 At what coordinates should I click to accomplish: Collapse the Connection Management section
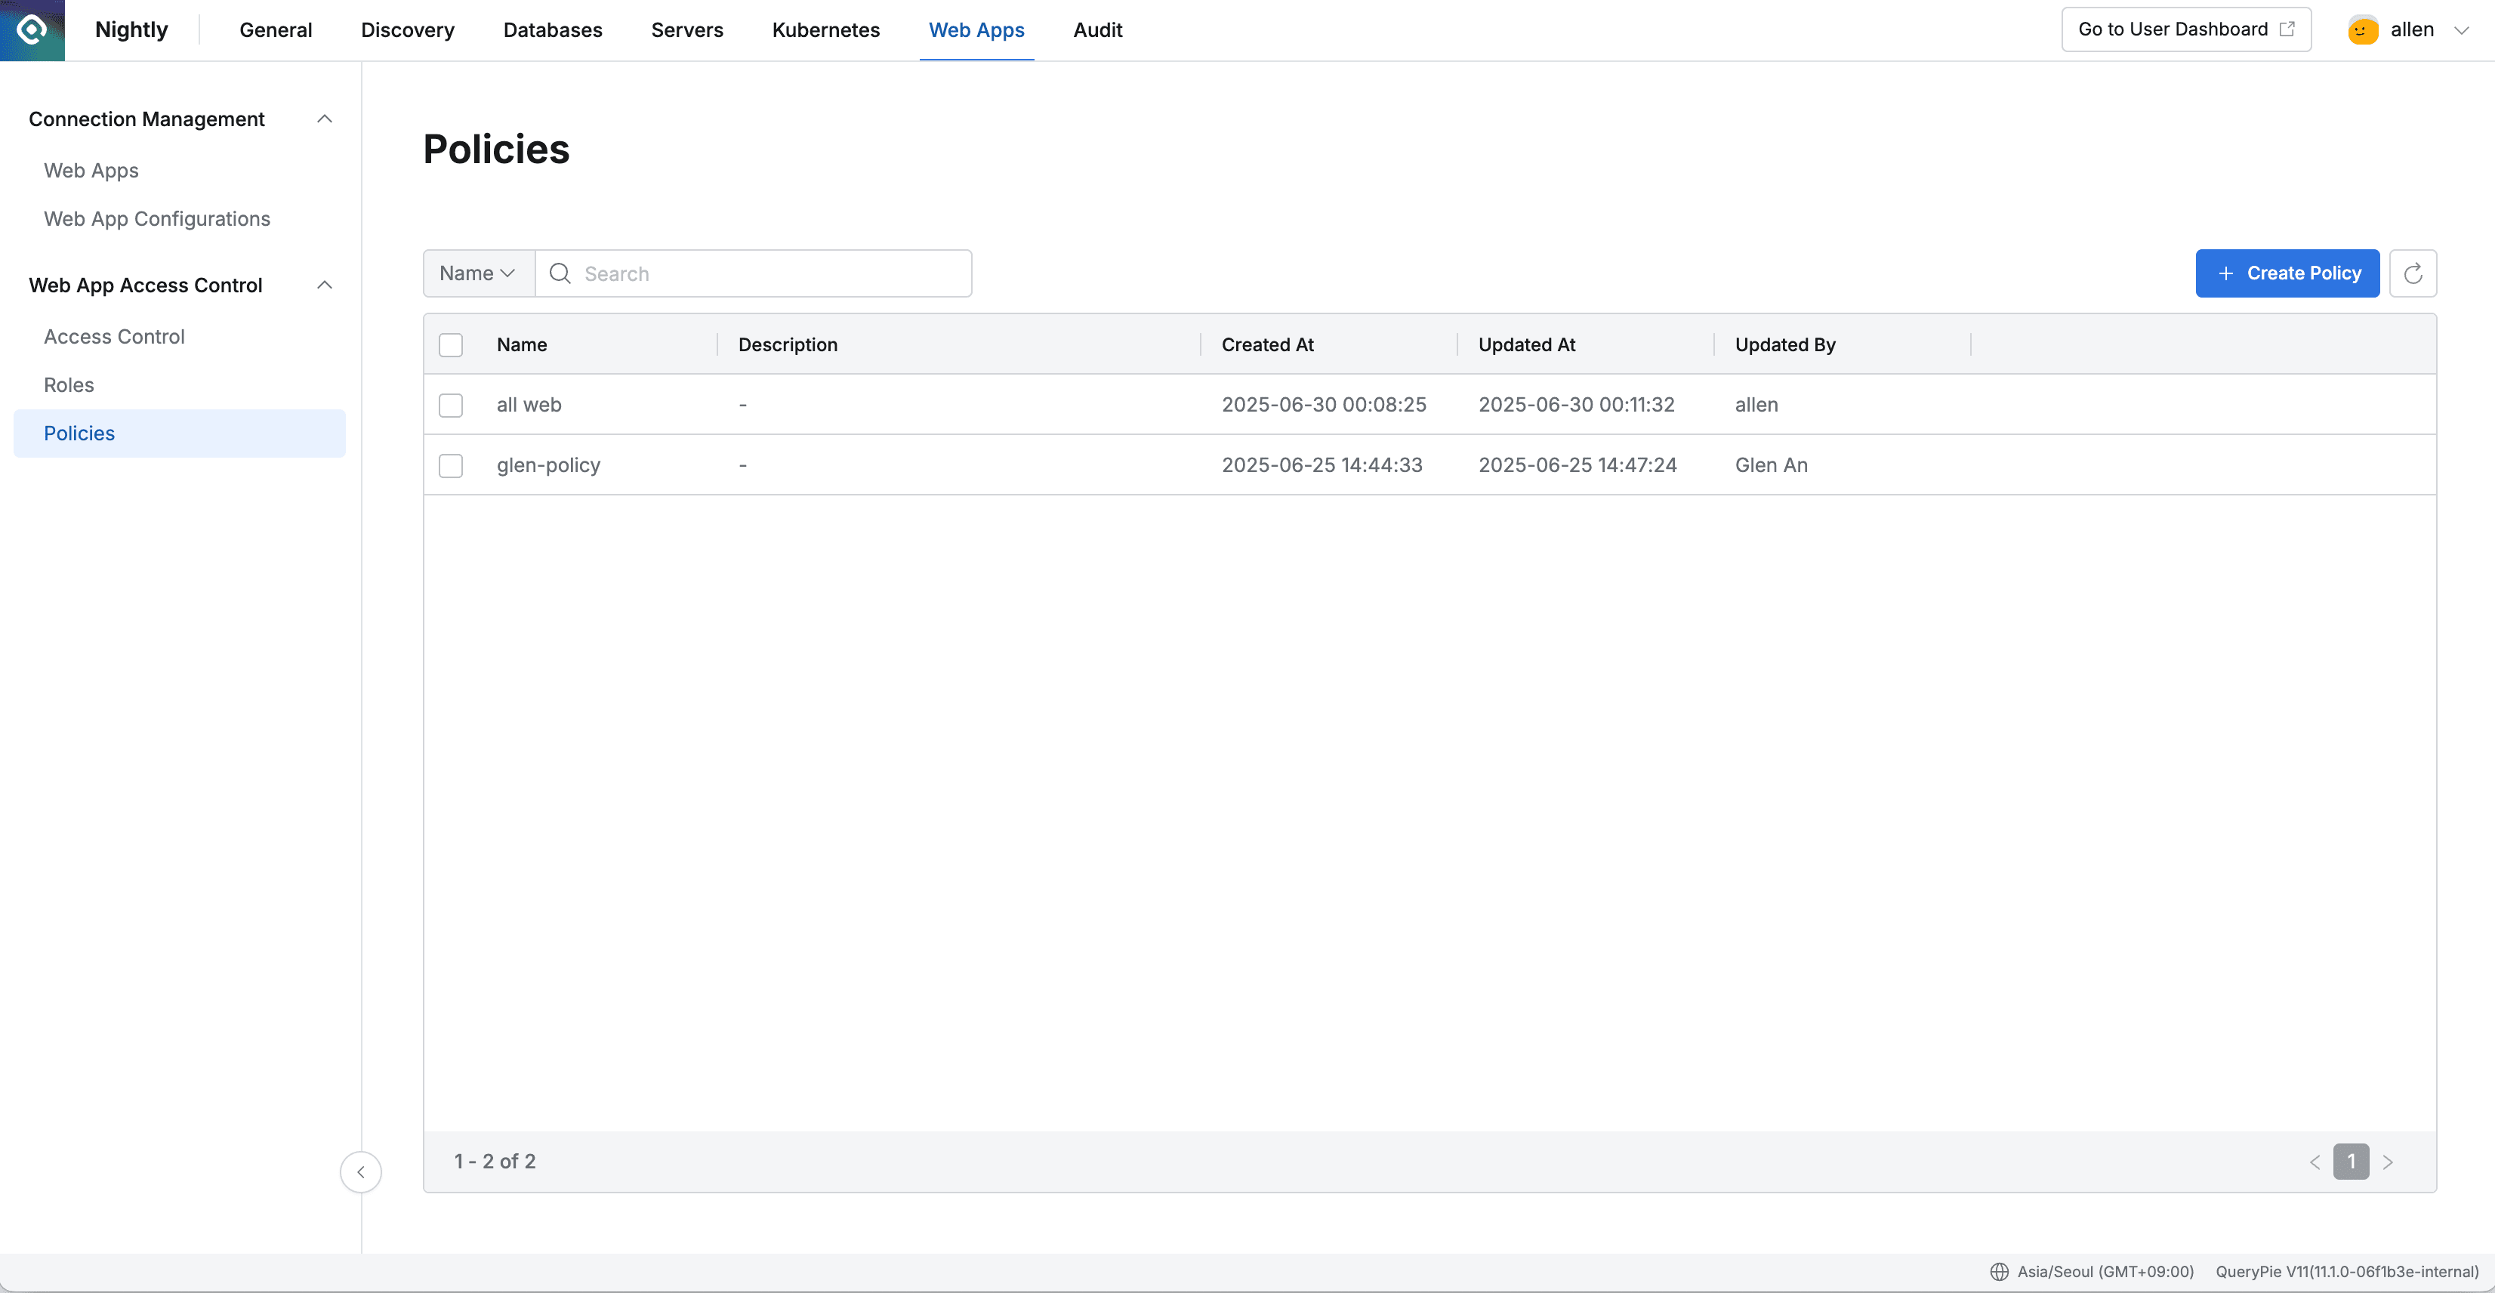[x=325, y=118]
